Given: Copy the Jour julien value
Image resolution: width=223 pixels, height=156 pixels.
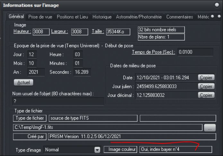Looking at the screenshot, I should (206, 86).
